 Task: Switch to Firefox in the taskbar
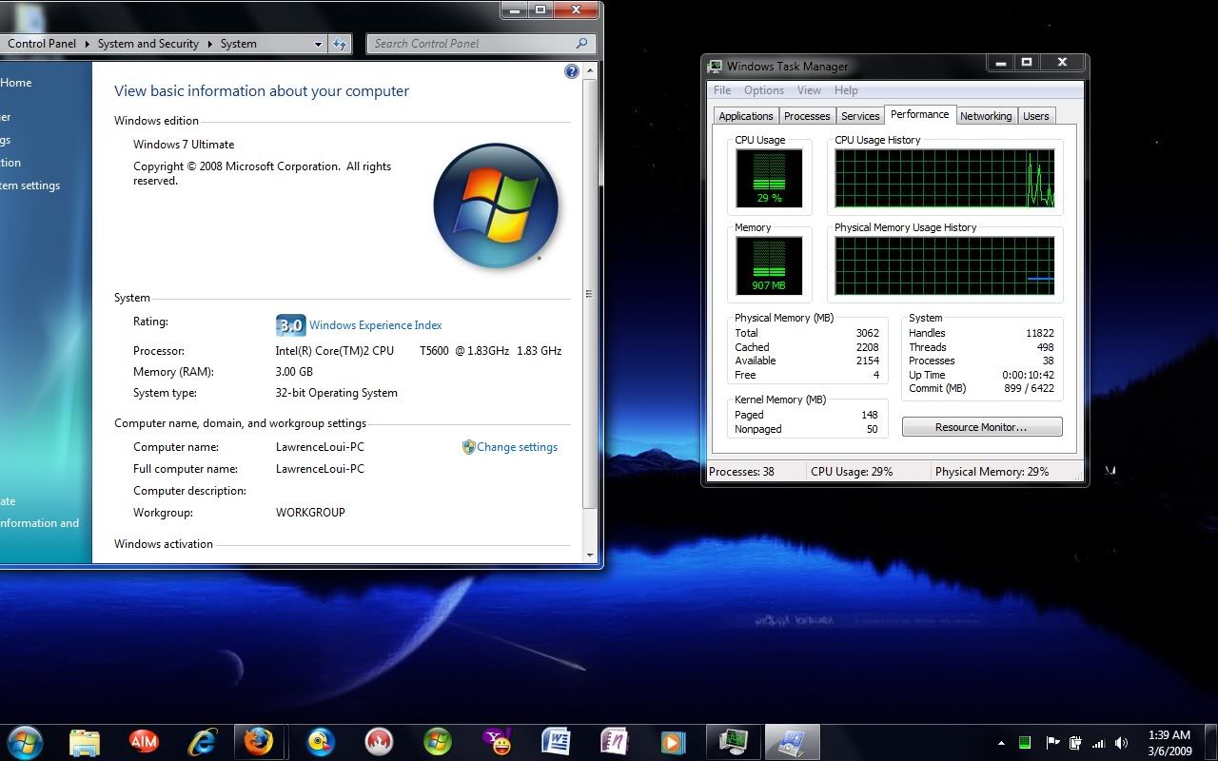258,742
